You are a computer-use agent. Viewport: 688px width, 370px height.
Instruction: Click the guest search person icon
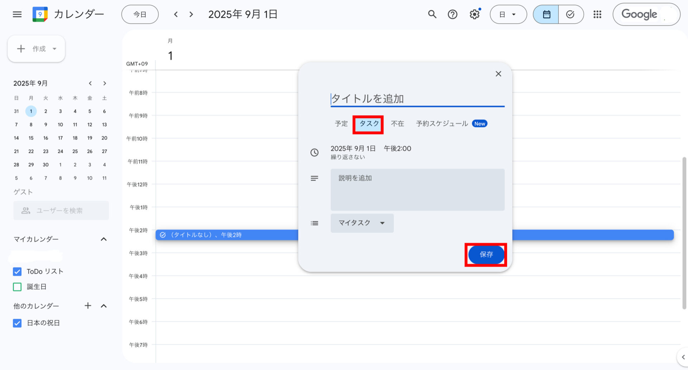point(25,211)
